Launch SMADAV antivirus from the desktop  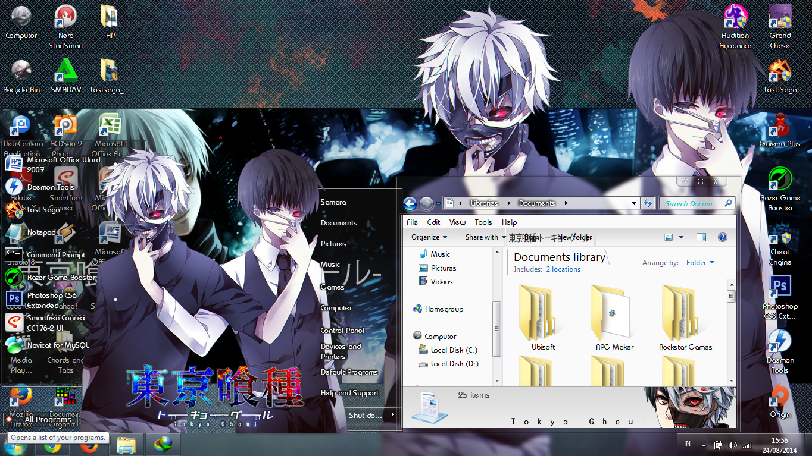pos(65,77)
